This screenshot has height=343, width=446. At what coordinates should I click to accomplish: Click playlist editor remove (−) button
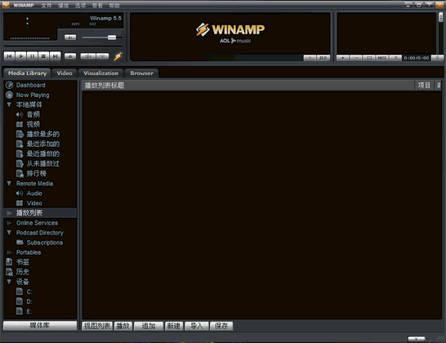(x=356, y=58)
